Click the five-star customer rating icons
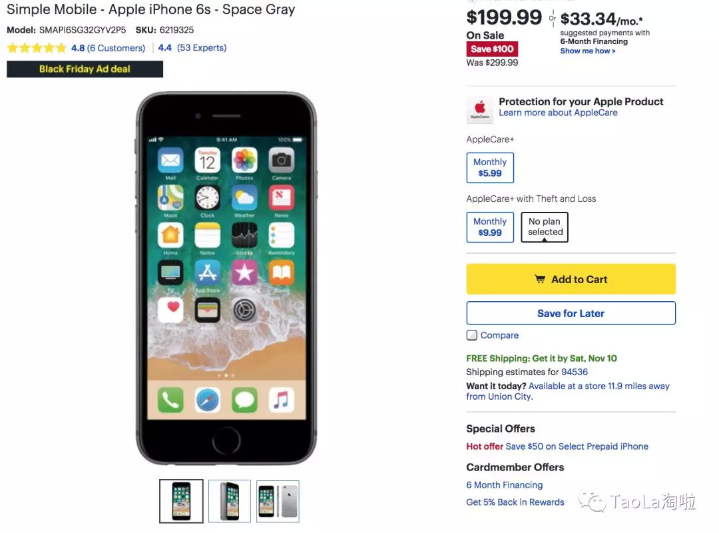Screen dimensions: 719x533 tap(37, 48)
